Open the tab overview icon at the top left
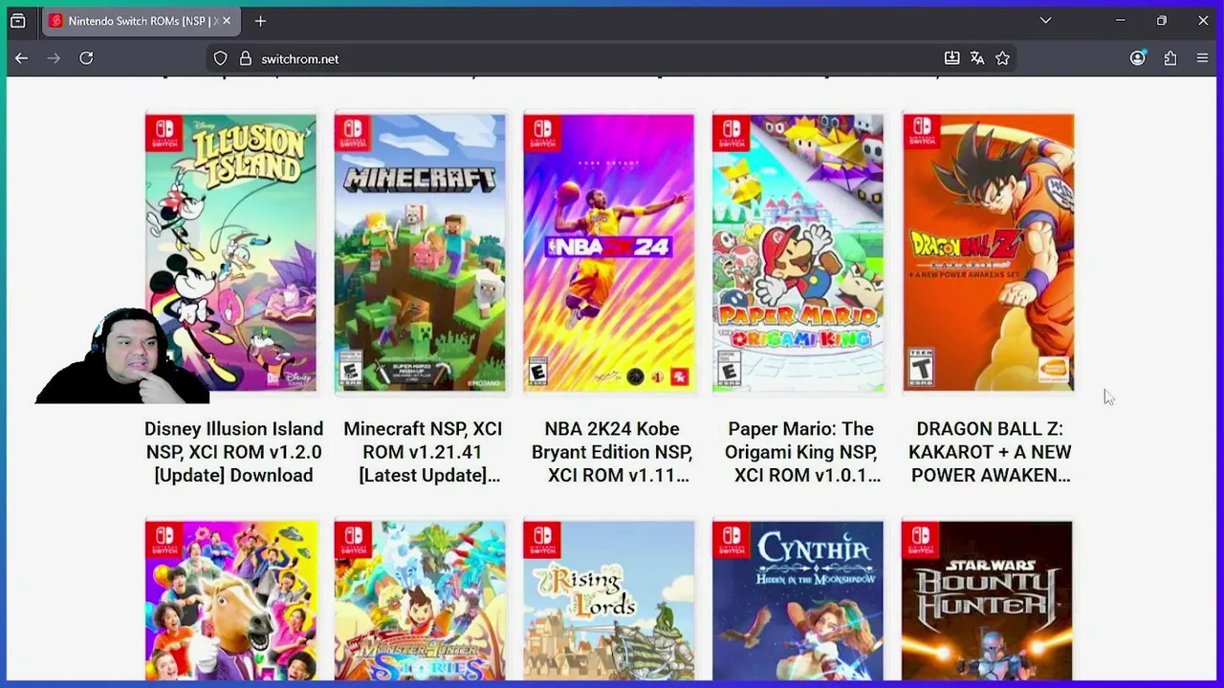1224x688 pixels. pos(17,20)
